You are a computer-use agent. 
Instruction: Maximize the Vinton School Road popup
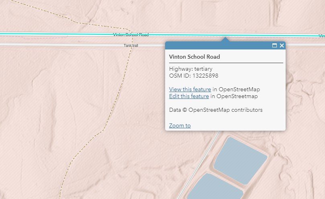(x=274, y=45)
